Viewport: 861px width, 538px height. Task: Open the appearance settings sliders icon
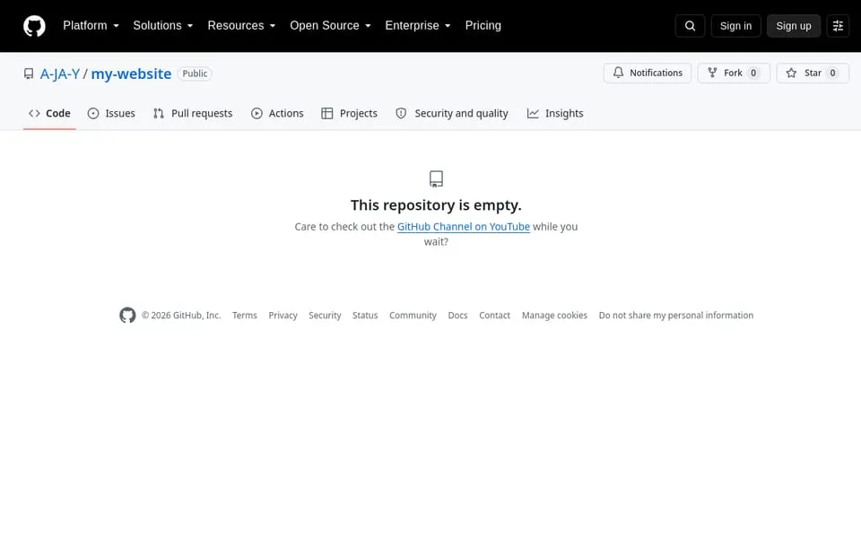838,26
